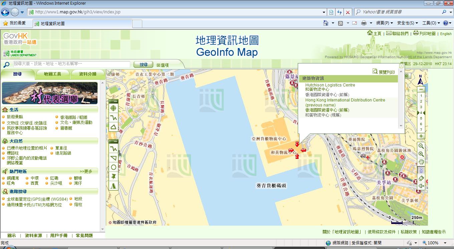The width and height of the screenshot is (454, 249).
Task: Click the search magnifier icon beside search box
Action: tap(6, 65)
